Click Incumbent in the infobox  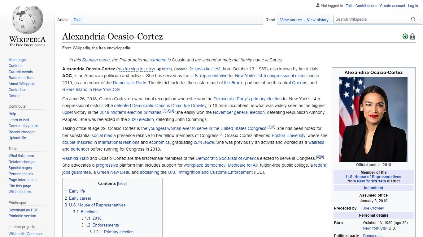(x=373, y=188)
